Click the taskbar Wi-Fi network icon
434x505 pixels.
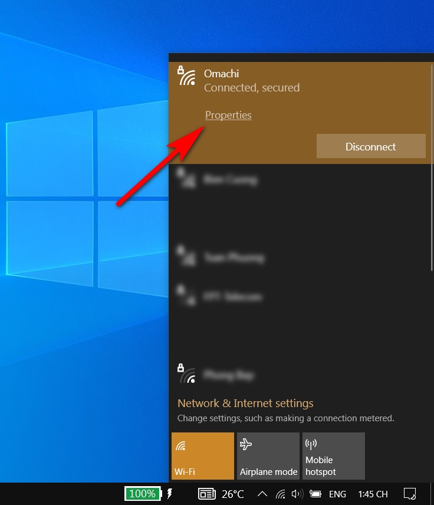tap(281, 494)
